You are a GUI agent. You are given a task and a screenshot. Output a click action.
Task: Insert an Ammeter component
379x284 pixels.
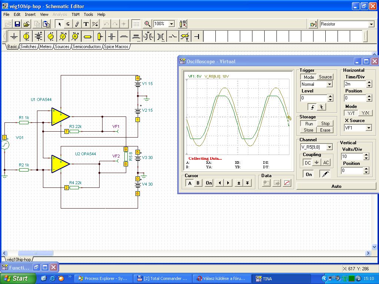coord(75,37)
